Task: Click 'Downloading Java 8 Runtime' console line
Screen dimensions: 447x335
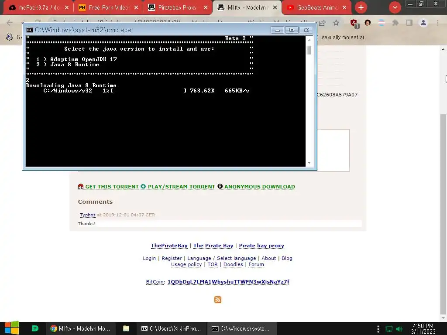Action: pyautogui.click(x=71, y=85)
